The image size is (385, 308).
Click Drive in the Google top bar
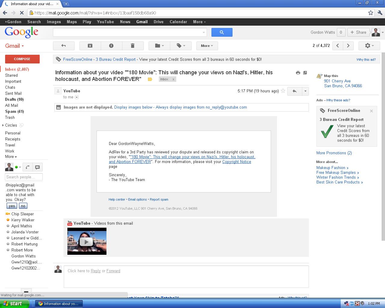click(159, 22)
